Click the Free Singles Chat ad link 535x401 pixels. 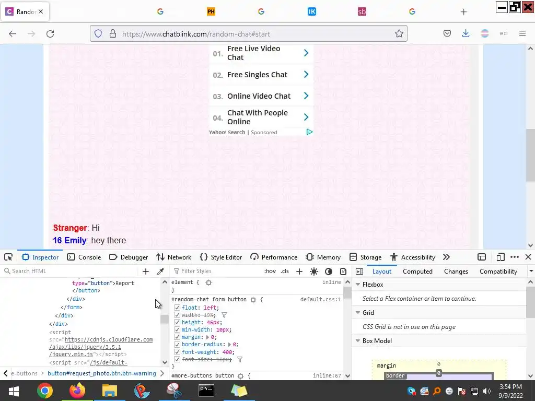(261, 75)
